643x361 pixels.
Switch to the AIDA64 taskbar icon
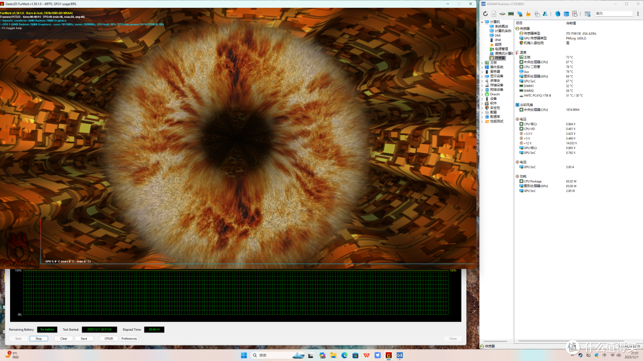pyautogui.click(x=399, y=355)
